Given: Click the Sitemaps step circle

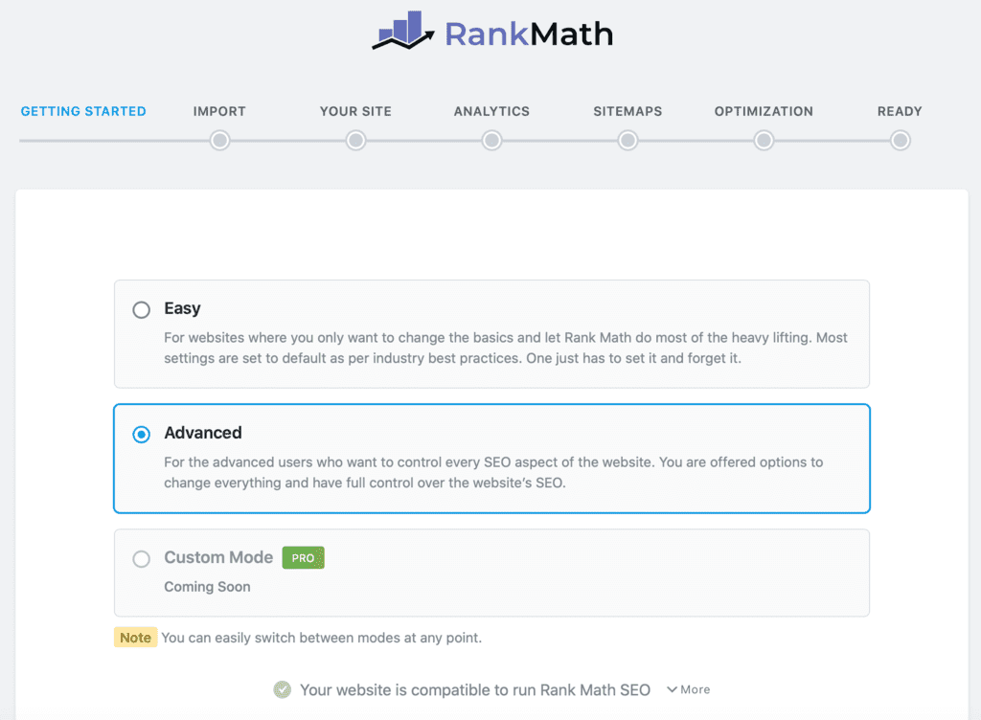Looking at the screenshot, I should coord(627,140).
